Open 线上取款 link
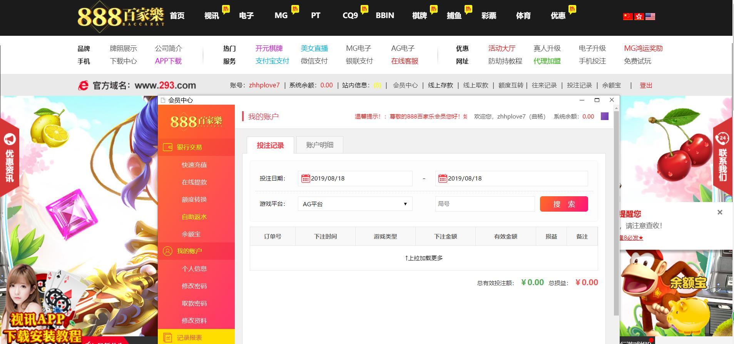This screenshot has width=734, height=344. tap(476, 85)
